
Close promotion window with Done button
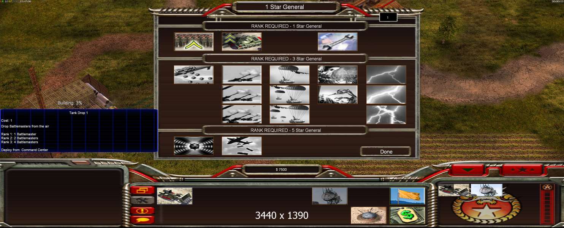point(386,152)
